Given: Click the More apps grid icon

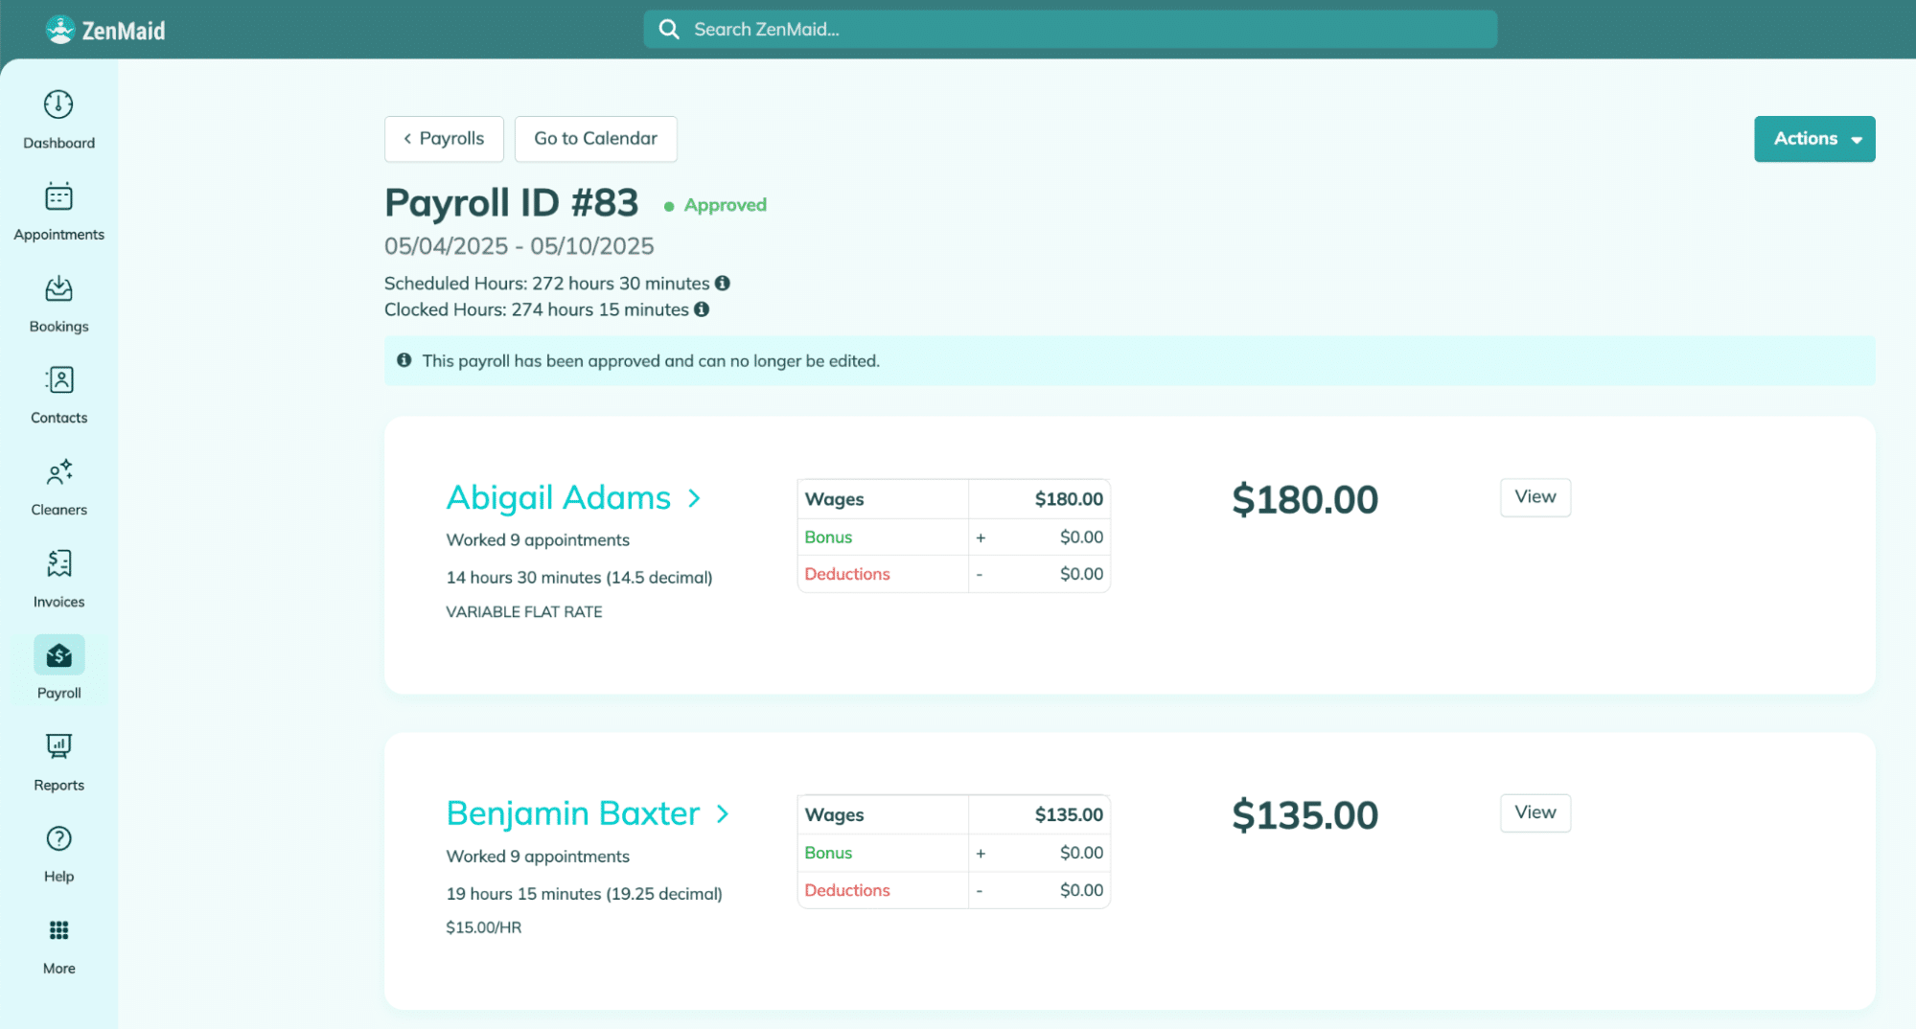Looking at the screenshot, I should [x=58, y=930].
